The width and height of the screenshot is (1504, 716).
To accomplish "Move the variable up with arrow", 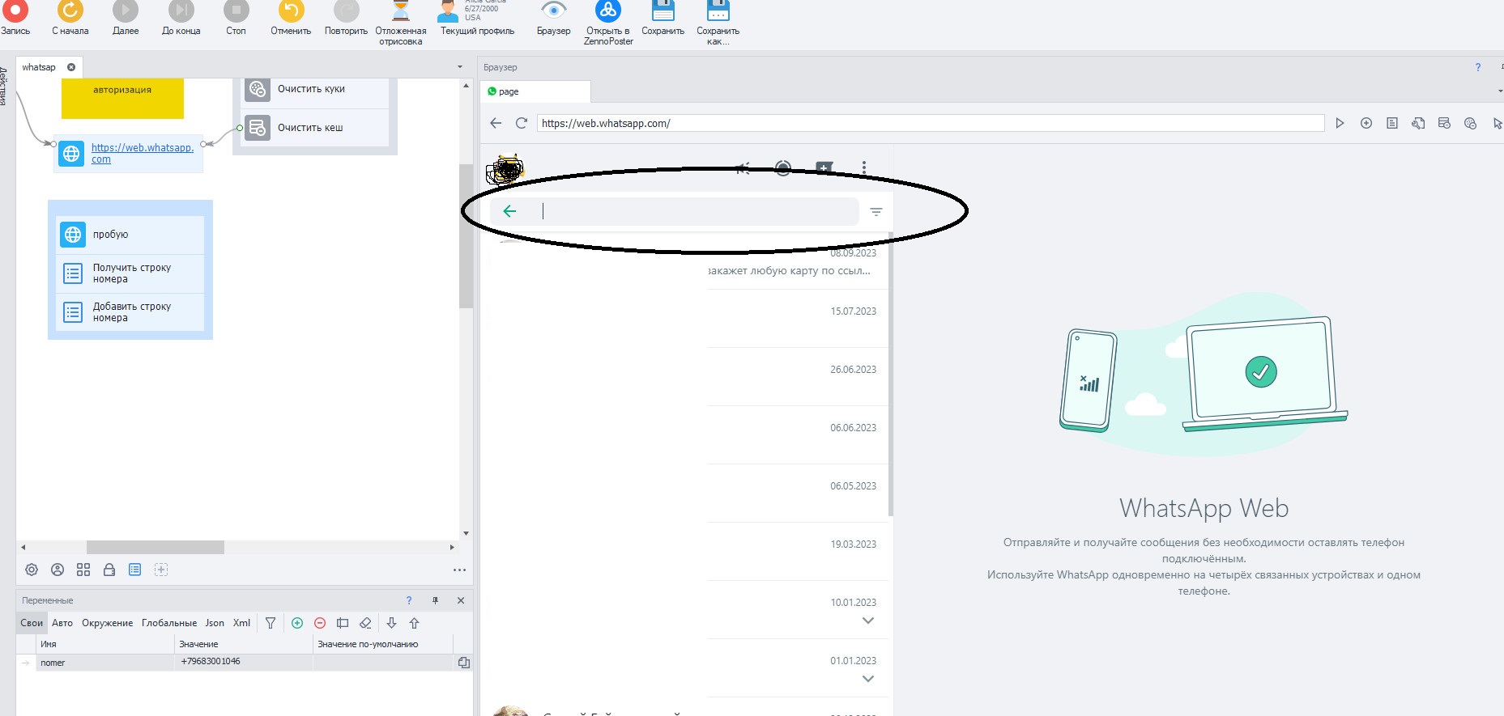I will (414, 623).
